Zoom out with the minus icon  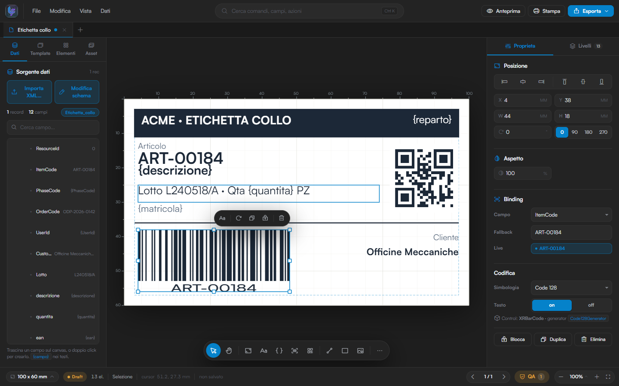coord(561,377)
